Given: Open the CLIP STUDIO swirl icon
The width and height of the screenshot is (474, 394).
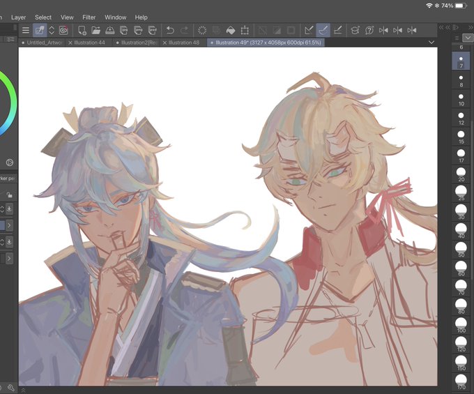Looking at the screenshot, I should tap(63, 30).
